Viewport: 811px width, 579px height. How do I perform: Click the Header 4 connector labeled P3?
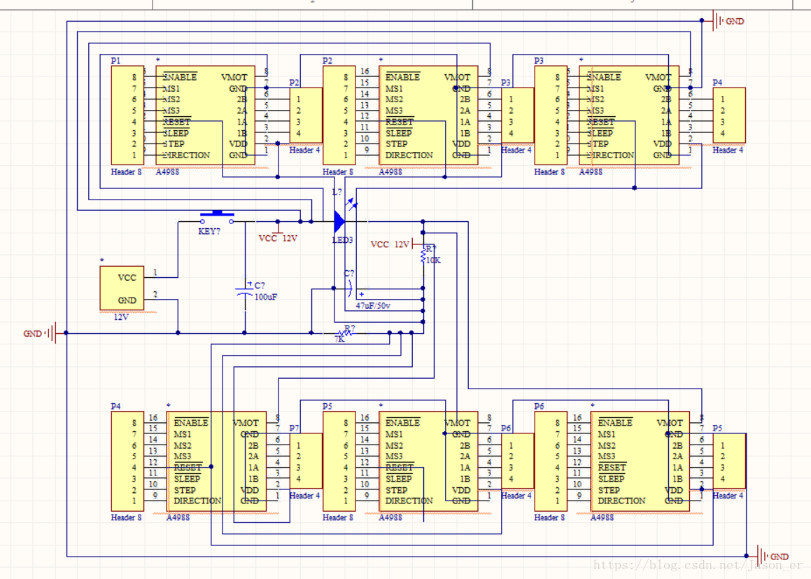pyautogui.click(x=517, y=115)
